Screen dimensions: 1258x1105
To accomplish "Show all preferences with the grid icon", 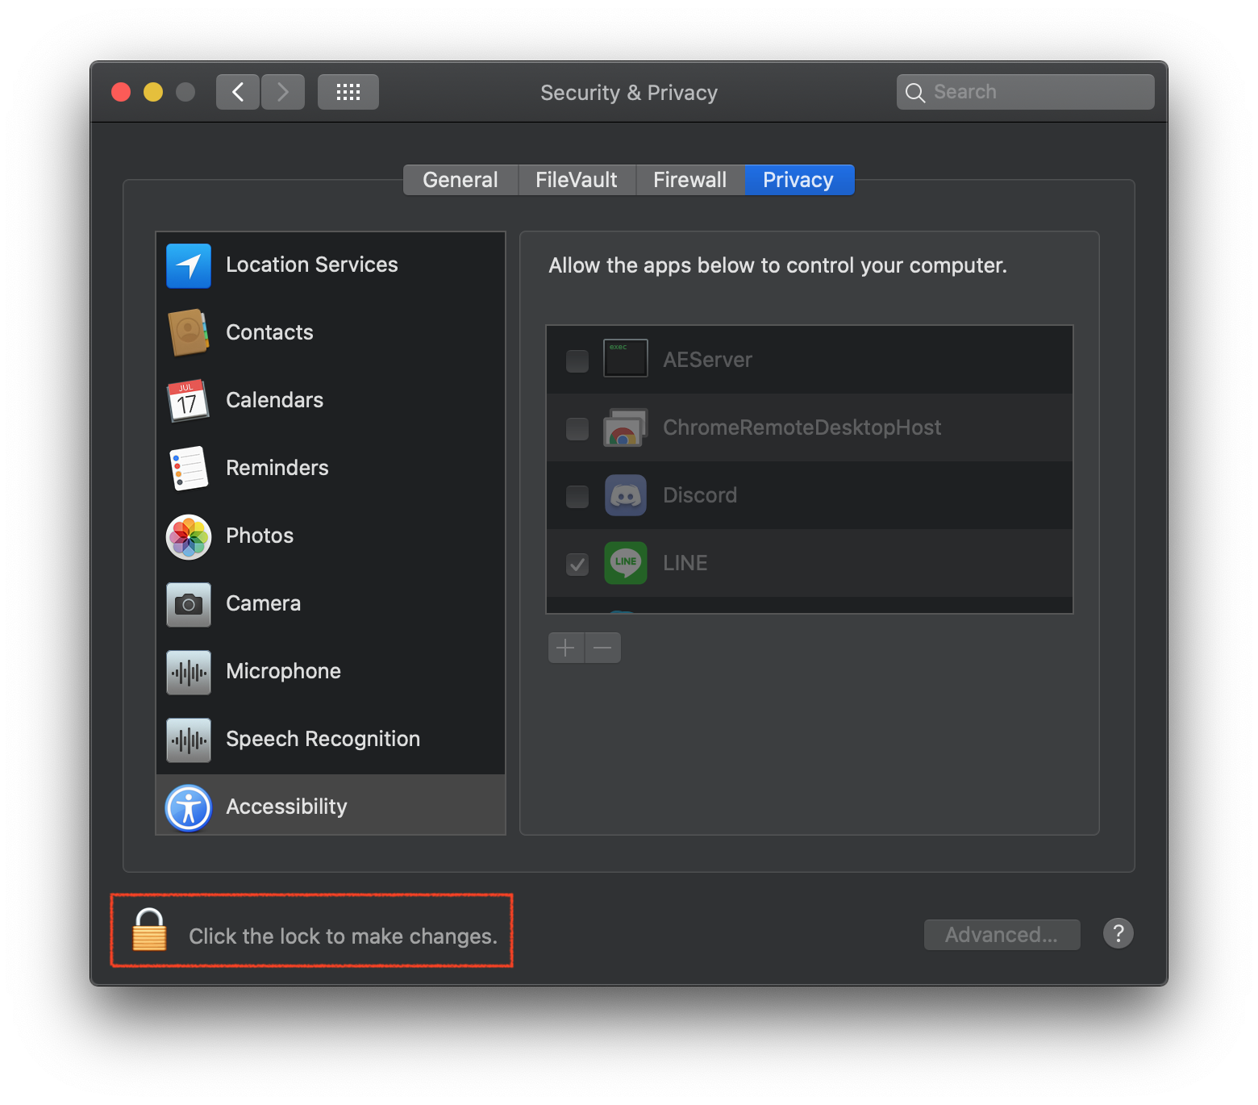I will (x=348, y=92).
